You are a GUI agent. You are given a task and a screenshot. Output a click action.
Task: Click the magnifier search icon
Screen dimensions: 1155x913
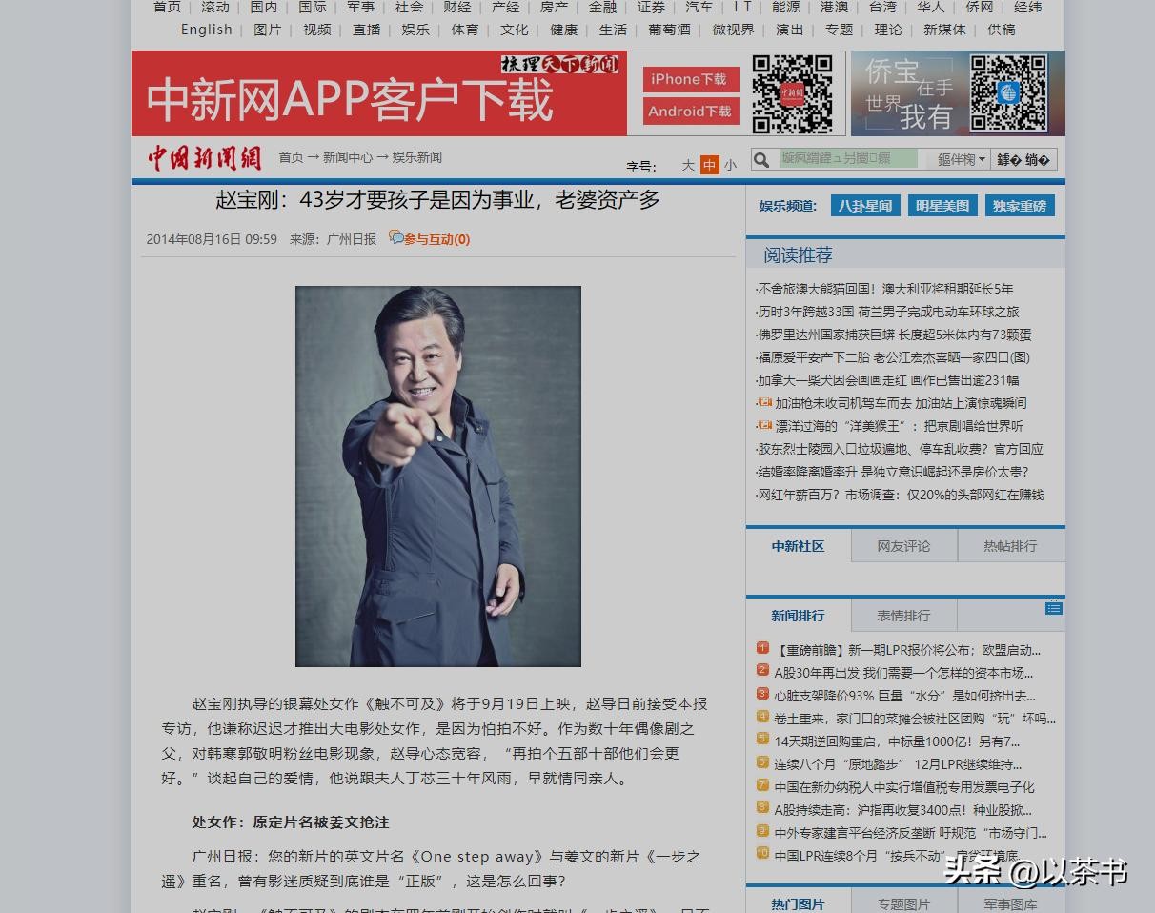[x=761, y=160]
